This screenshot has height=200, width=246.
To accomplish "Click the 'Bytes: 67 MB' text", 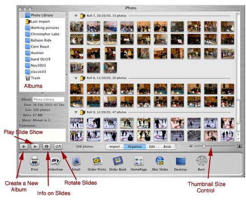I will pos(33,115).
